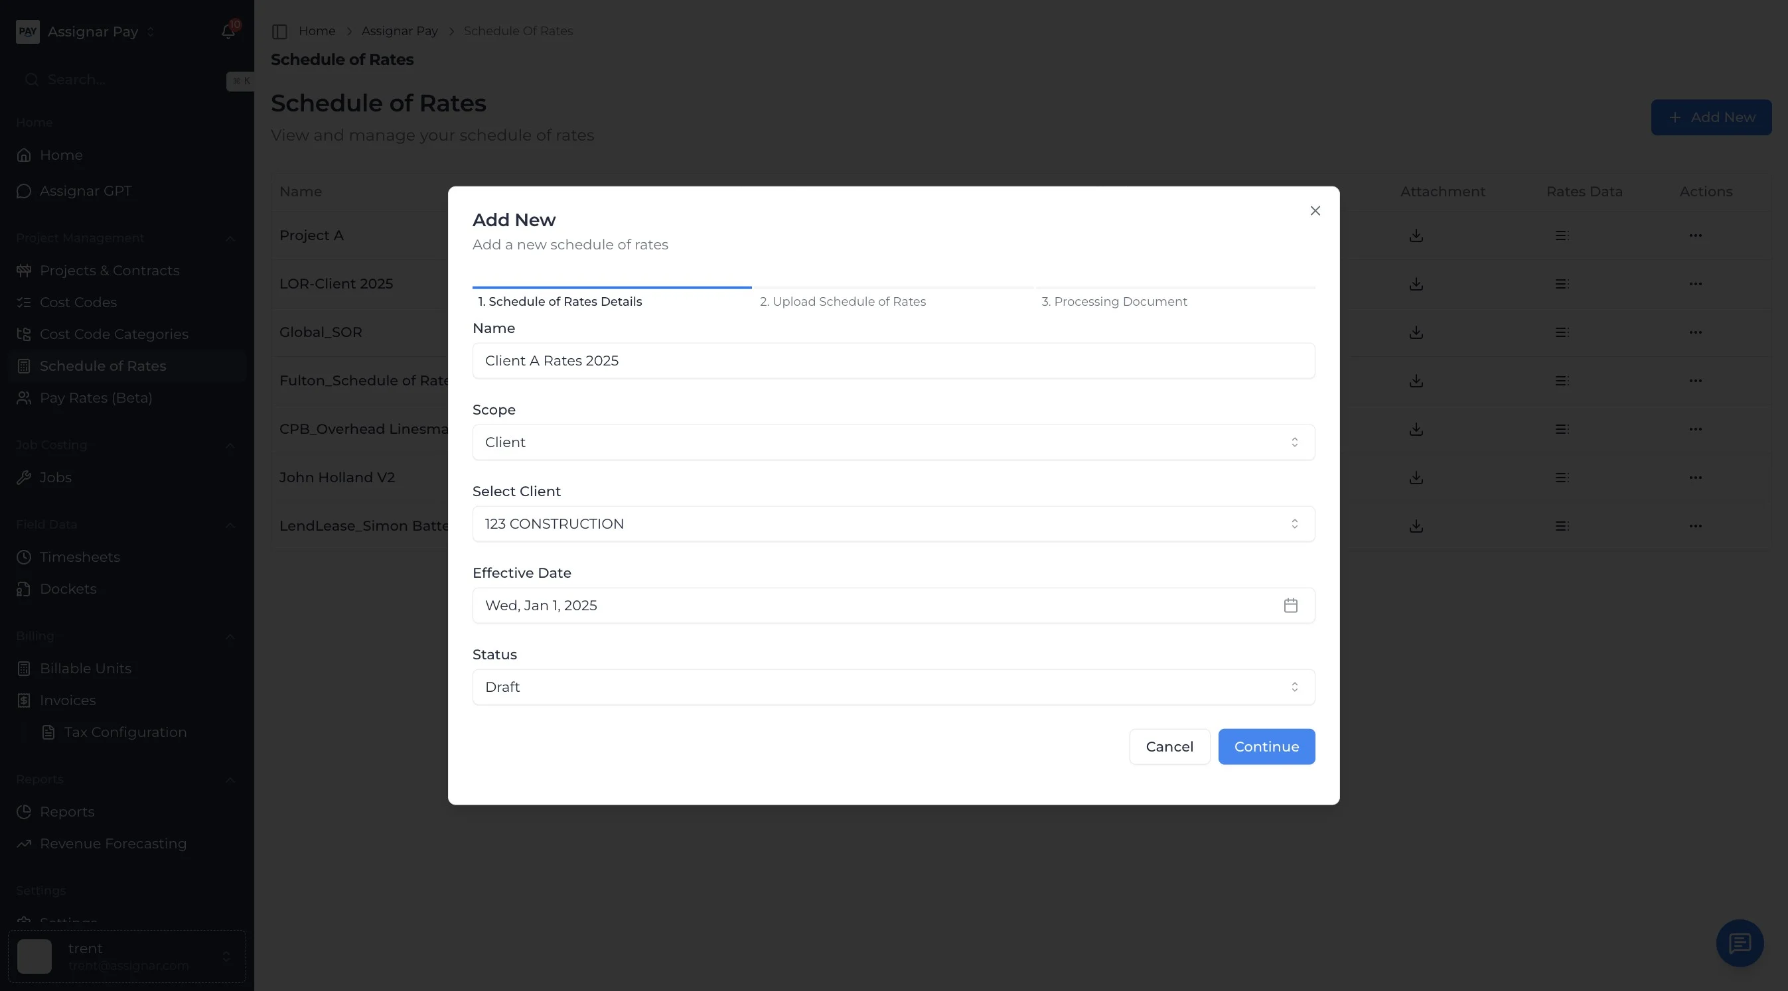Collapse the Billing sidebar section

[230, 636]
